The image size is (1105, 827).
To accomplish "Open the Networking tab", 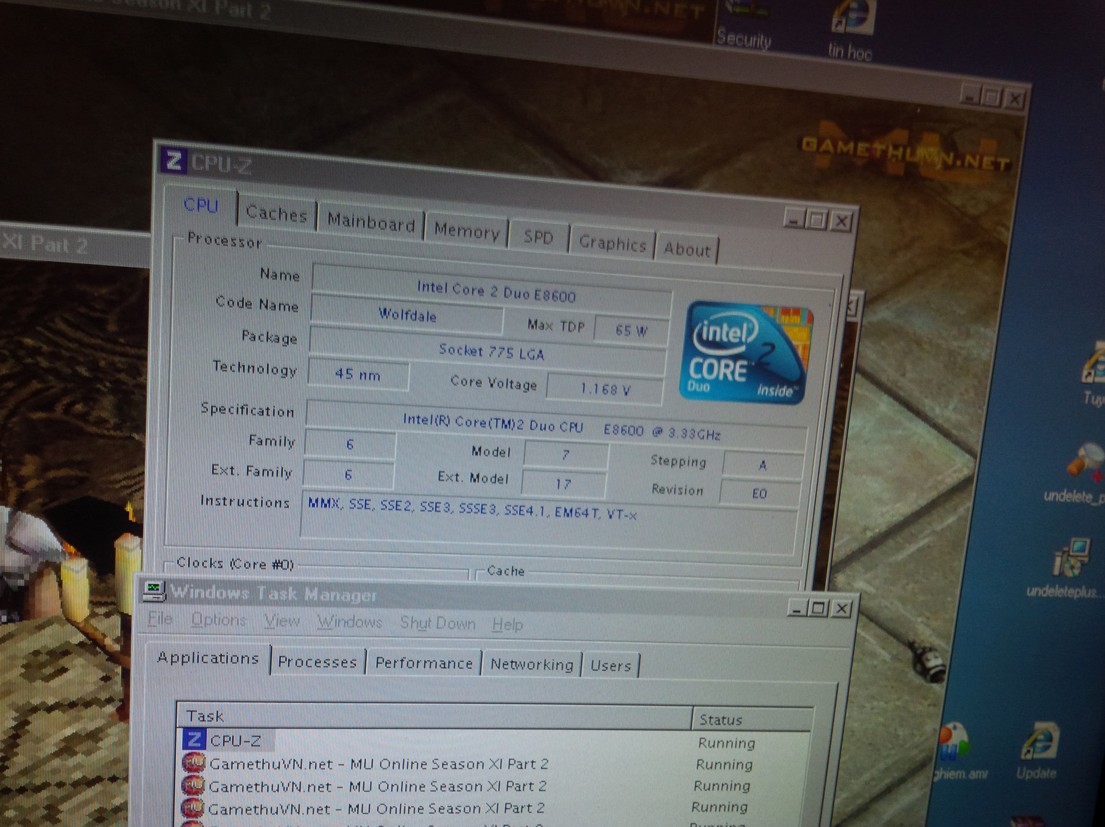I will pos(531,664).
